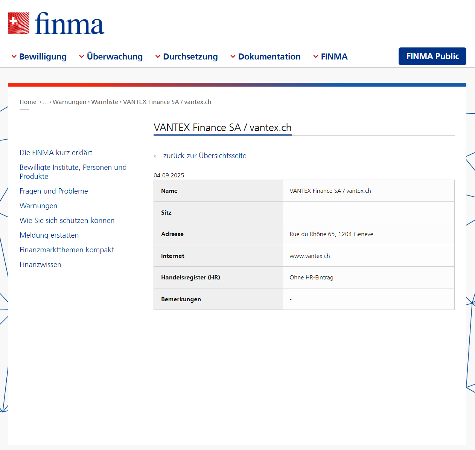The width and height of the screenshot is (475, 450).
Task: Click the Sitz row label
Action: point(166,213)
